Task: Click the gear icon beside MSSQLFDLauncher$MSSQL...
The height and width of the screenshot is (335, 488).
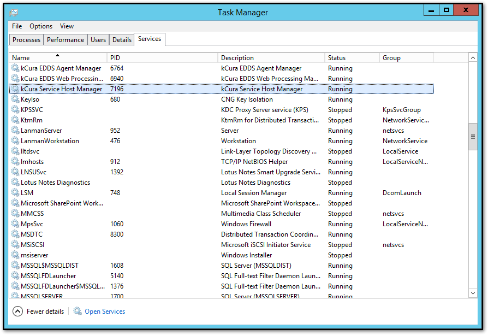Action: [15, 286]
